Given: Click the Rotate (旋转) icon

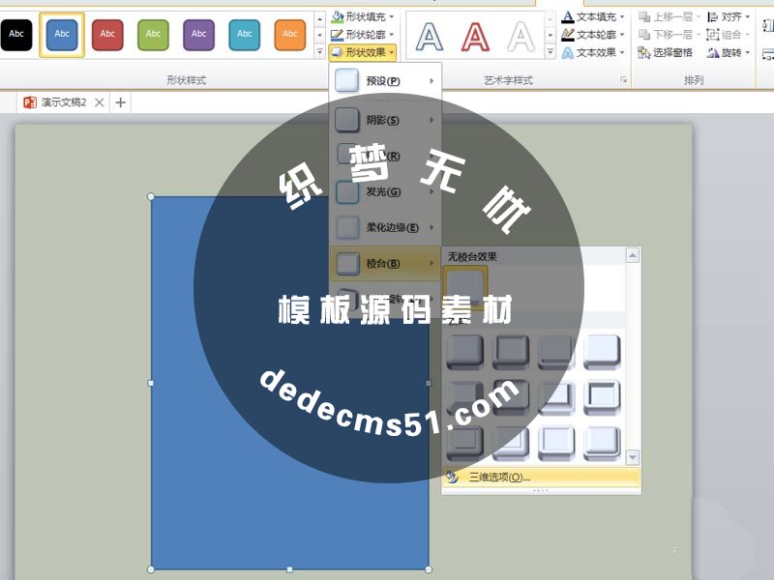Looking at the screenshot, I should tap(713, 53).
